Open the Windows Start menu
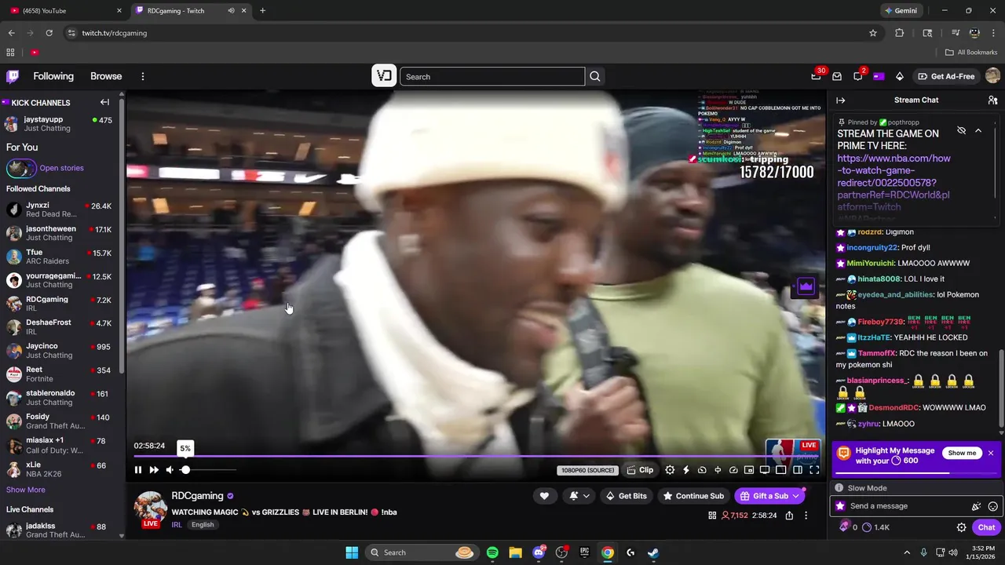 [x=352, y=552]
